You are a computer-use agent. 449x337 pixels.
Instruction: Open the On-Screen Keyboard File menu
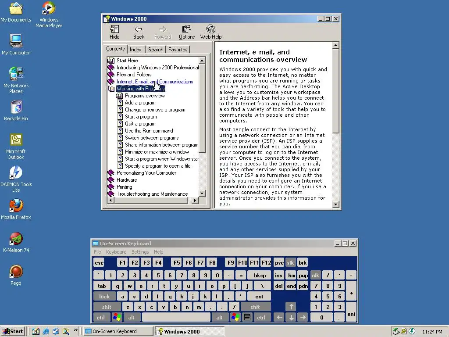coord(97,252)
